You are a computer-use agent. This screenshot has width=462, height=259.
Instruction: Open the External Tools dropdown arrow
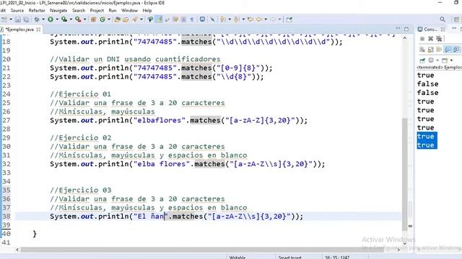pos(85,19)
